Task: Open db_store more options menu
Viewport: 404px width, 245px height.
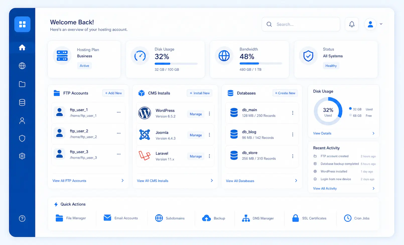Action: point(293,156)
